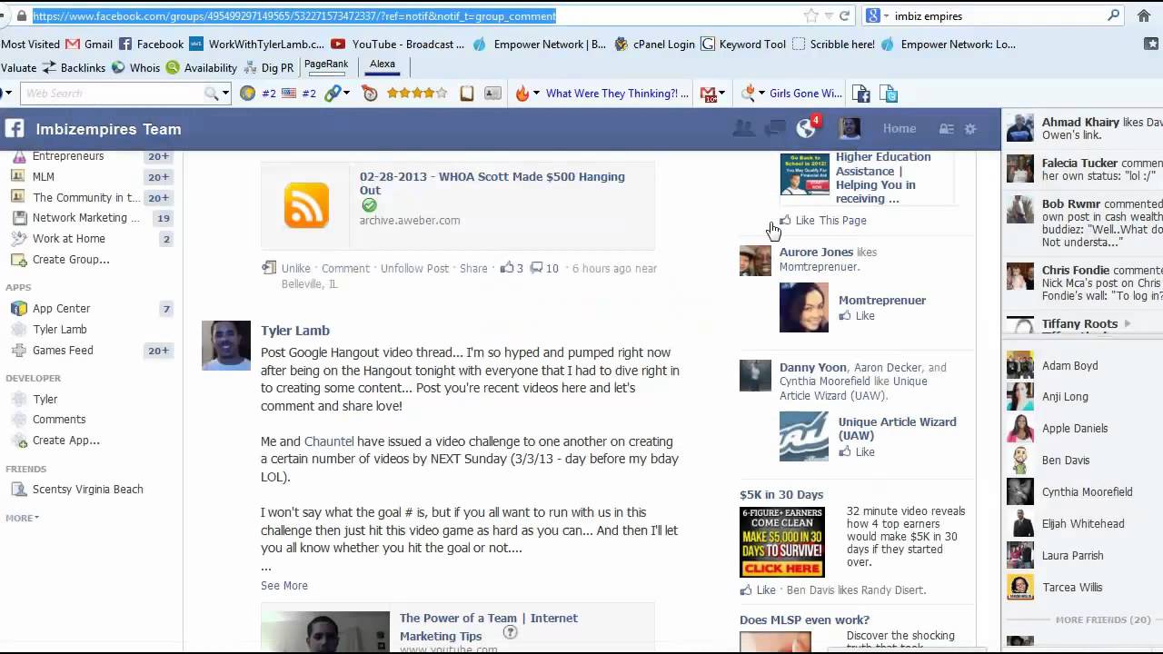Screen dimensions: 1163x654
Task: Open Tyler Lamb post author name
Action: (295, 331)
